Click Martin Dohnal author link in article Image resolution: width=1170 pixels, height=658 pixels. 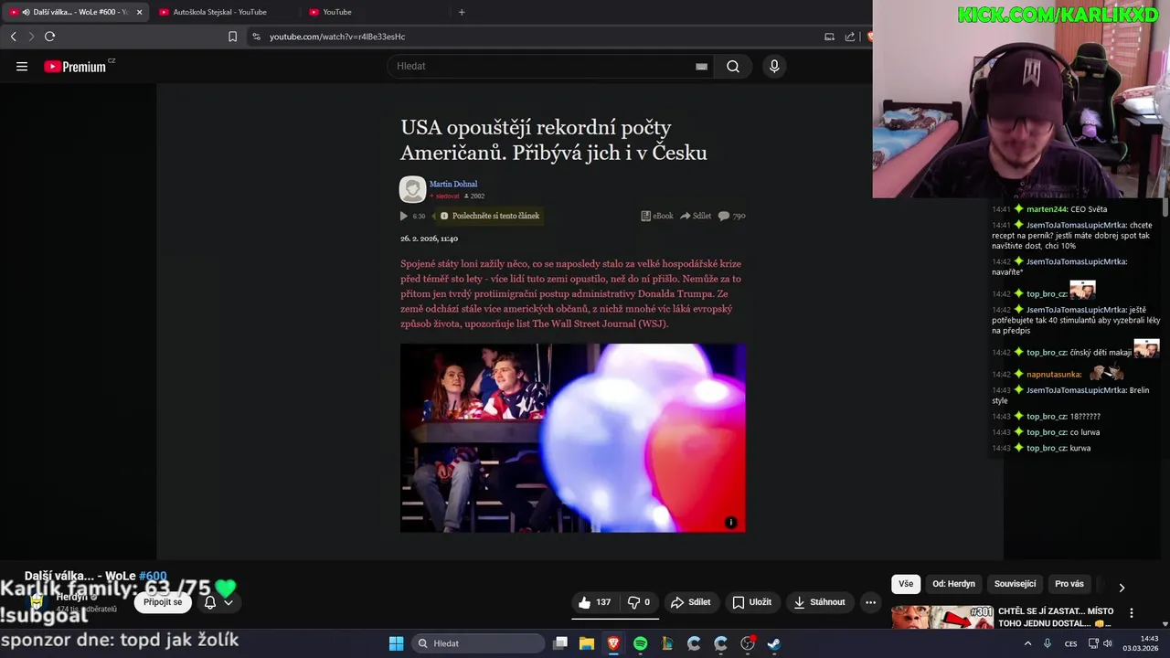click(453, 184)
